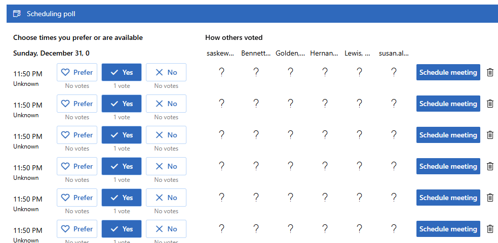This screenshot has width=498, height=243.
Task: Click Bennett's question mark vote in second row
Action: (x=256, y=104)
